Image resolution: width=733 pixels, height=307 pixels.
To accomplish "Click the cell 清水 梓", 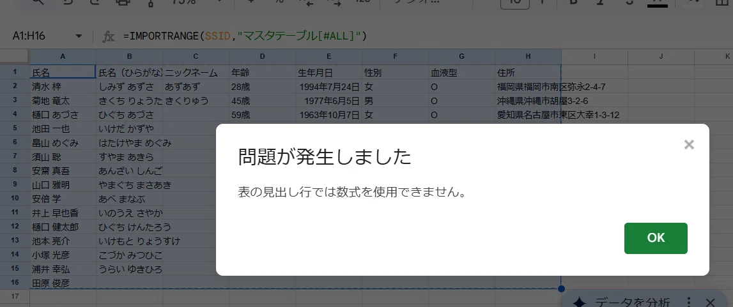I will 63,86.
